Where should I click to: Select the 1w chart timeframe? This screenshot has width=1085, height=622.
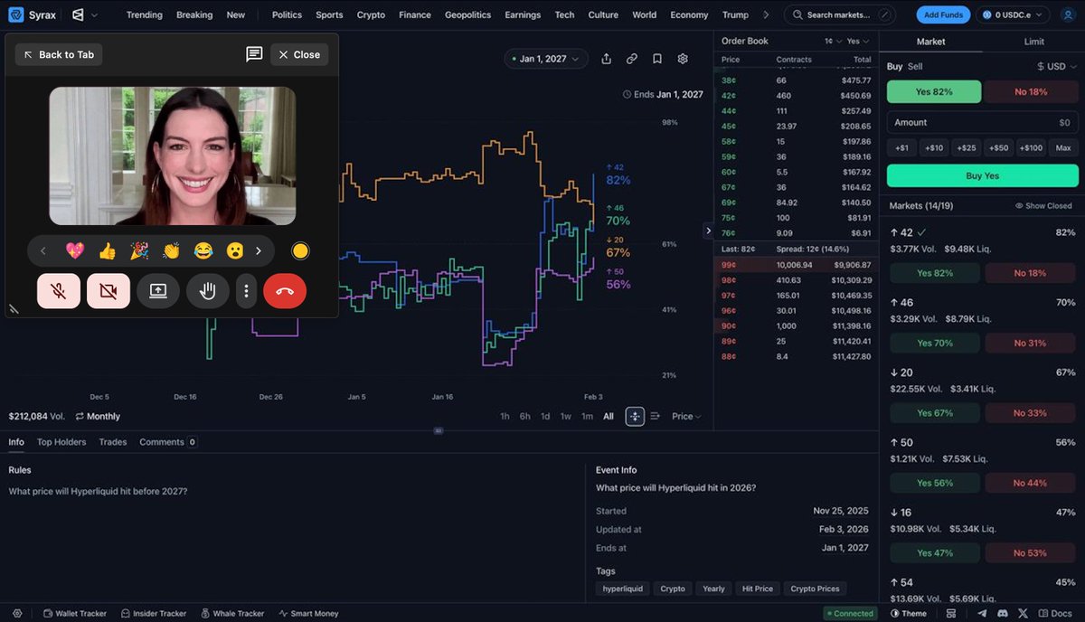[x=566, y=416]
